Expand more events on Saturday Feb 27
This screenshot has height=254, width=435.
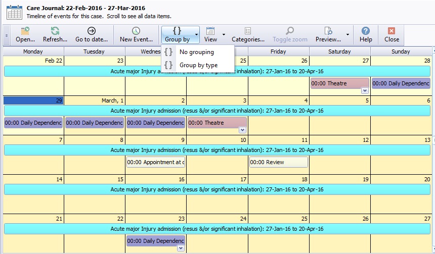point(365,91)
